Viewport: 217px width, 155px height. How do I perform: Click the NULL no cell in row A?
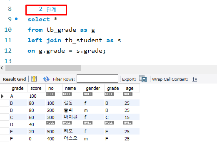click(x=50, y=94)
